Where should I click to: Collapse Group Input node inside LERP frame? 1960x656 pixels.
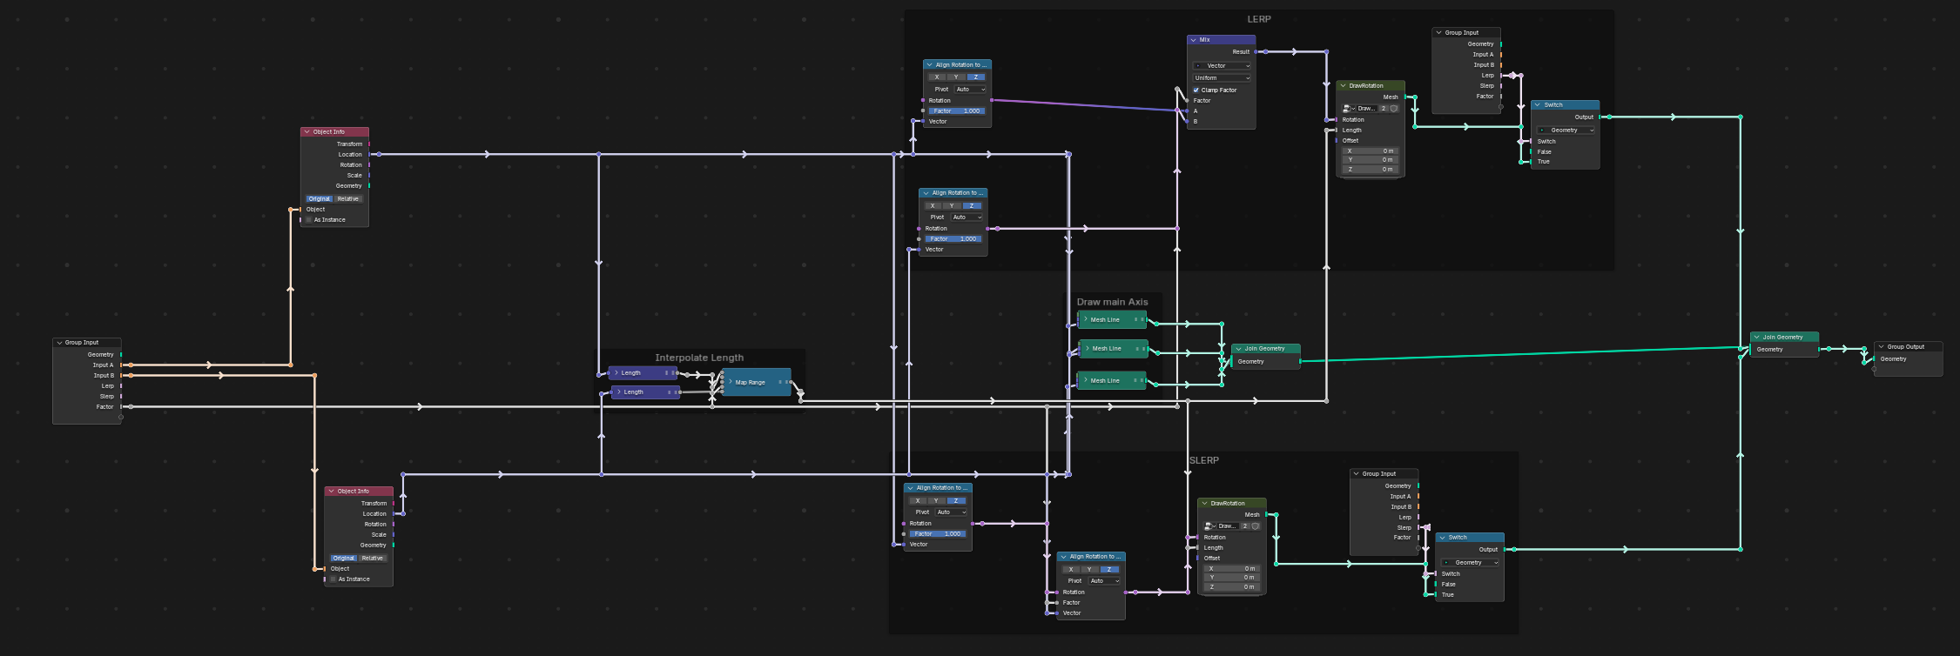coord(1438,33)
